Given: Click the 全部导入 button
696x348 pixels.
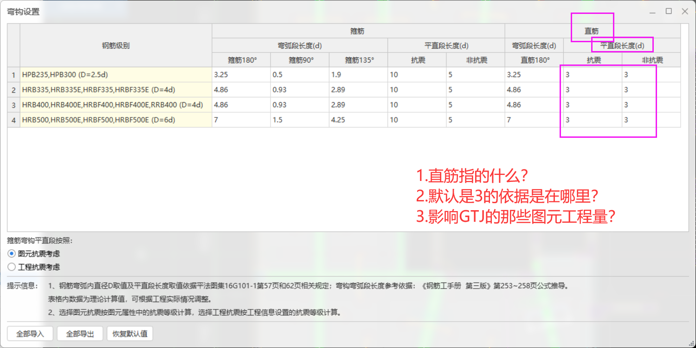Looking at the screenshot, I should (30, 334).
